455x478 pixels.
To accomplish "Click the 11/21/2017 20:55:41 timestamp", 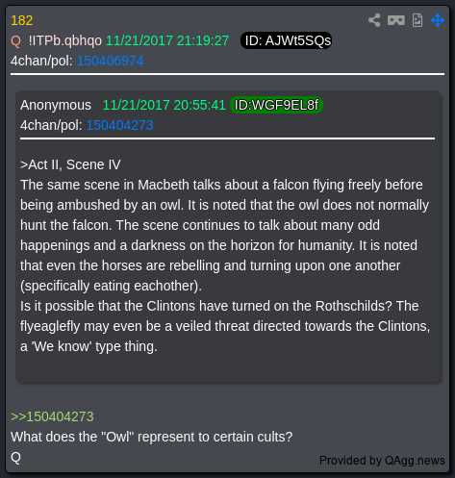I will pos(164,105).
